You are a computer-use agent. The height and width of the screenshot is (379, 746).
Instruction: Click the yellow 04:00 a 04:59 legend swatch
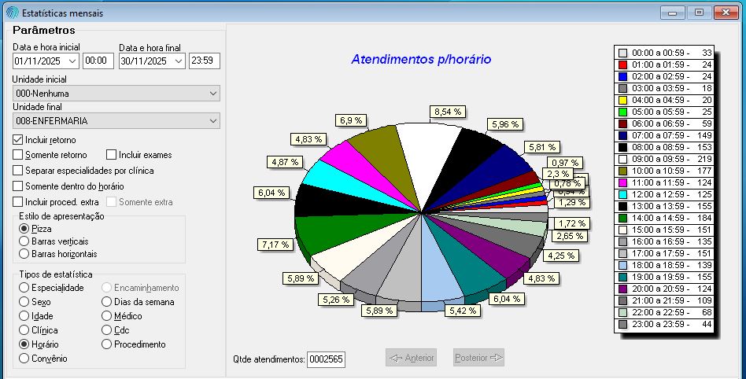click(x=622, y=100)
